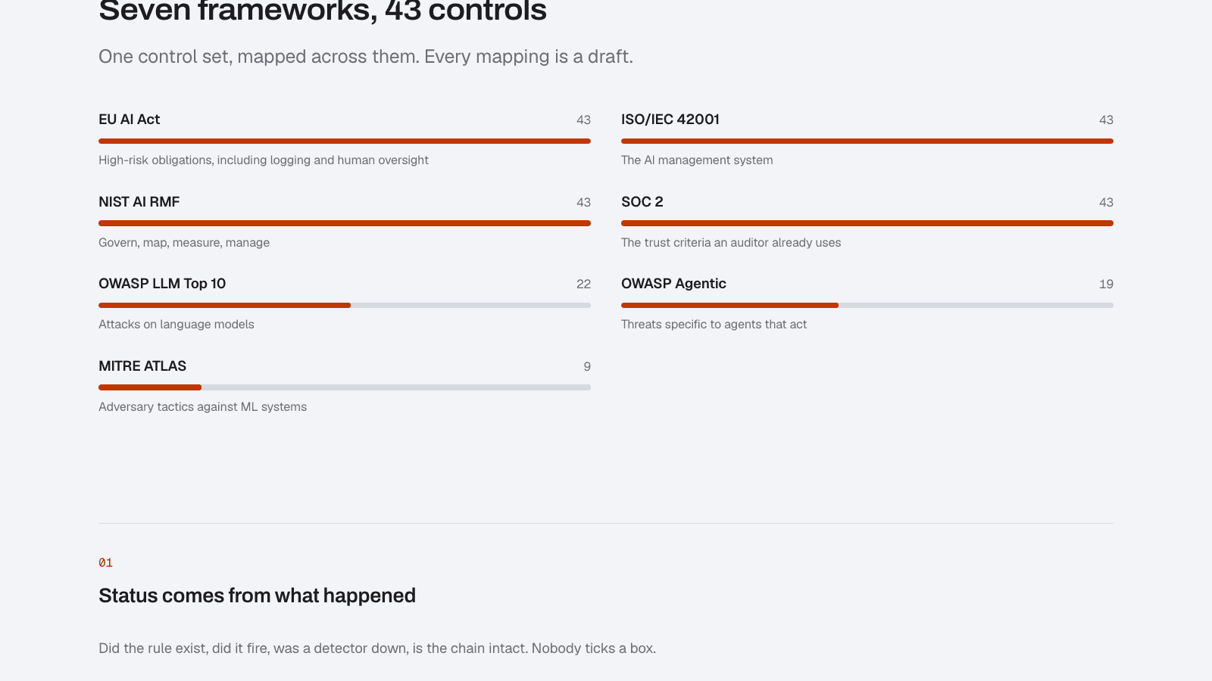Click the OWASP LLM Top 10 title
The height and width of the screenshot is (681, 1212).
coord(162,284)
